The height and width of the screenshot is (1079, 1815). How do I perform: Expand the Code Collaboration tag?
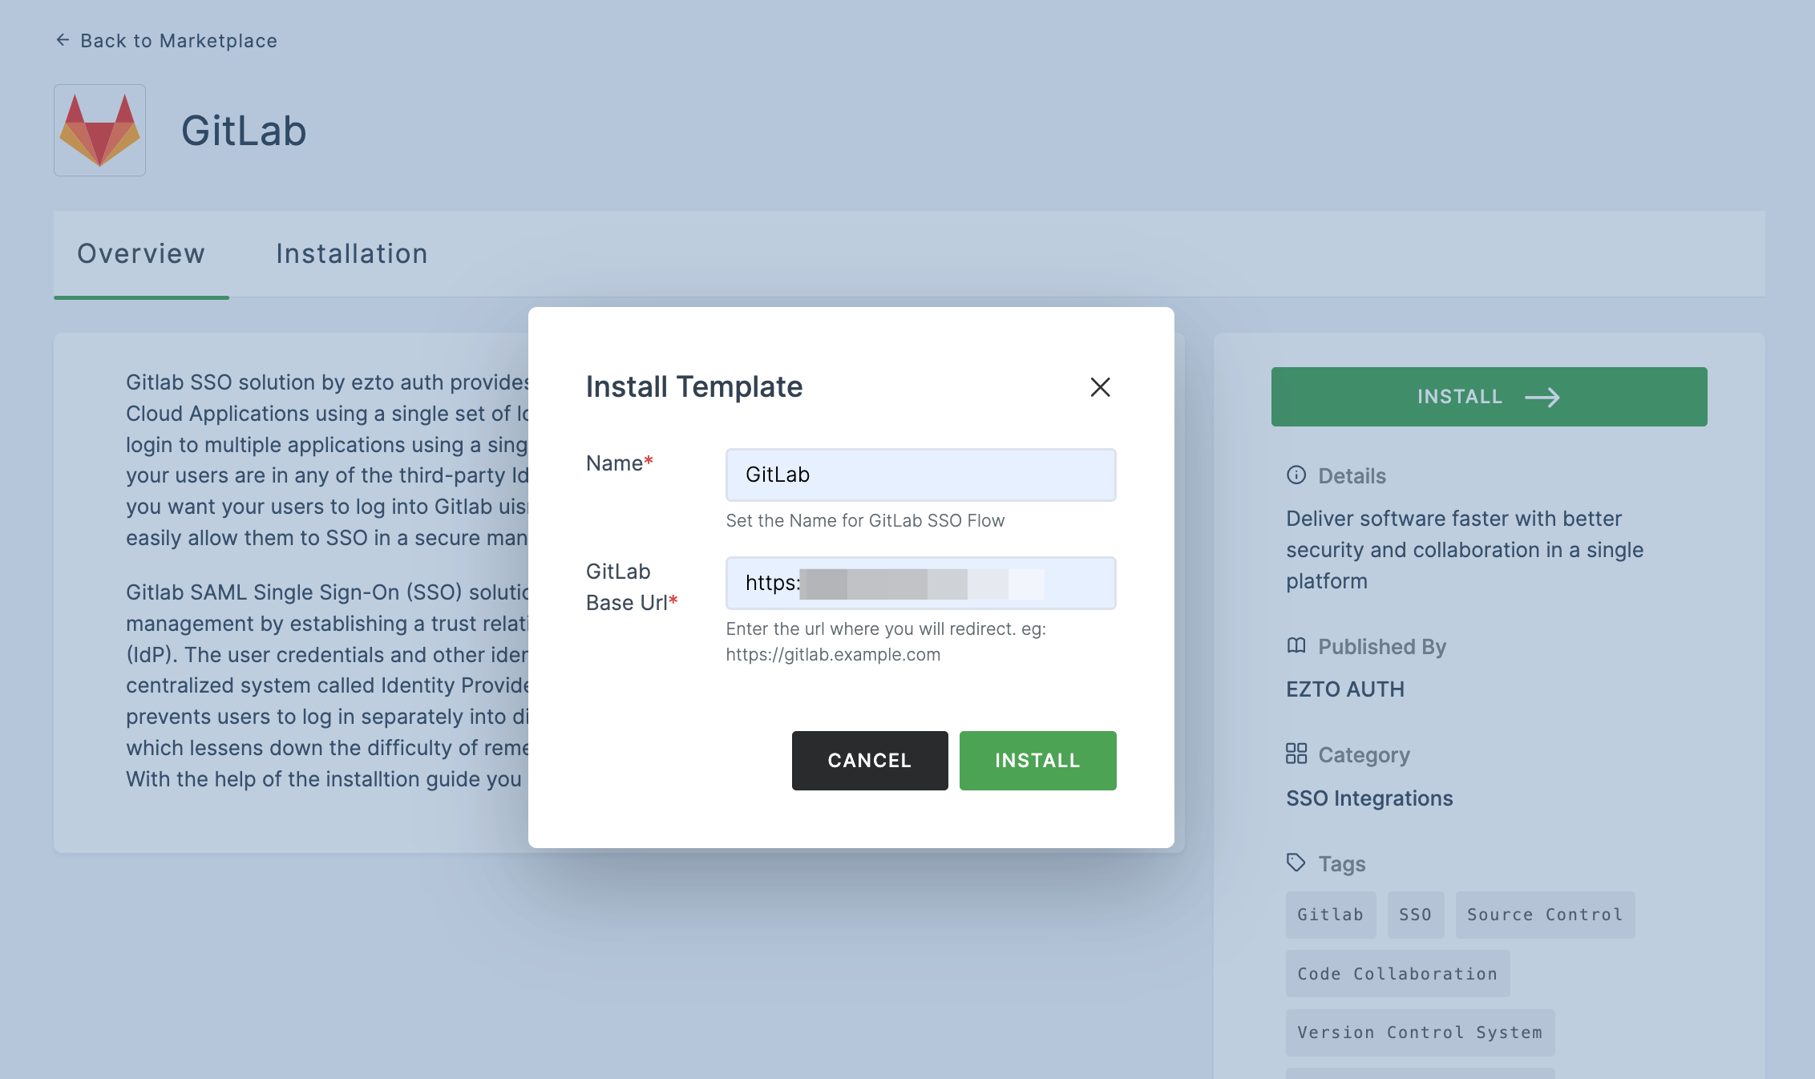(1397, 972)
